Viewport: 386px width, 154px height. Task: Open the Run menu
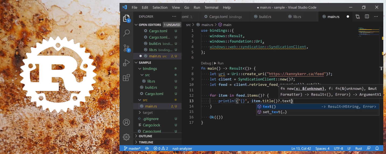pos(197,7)
